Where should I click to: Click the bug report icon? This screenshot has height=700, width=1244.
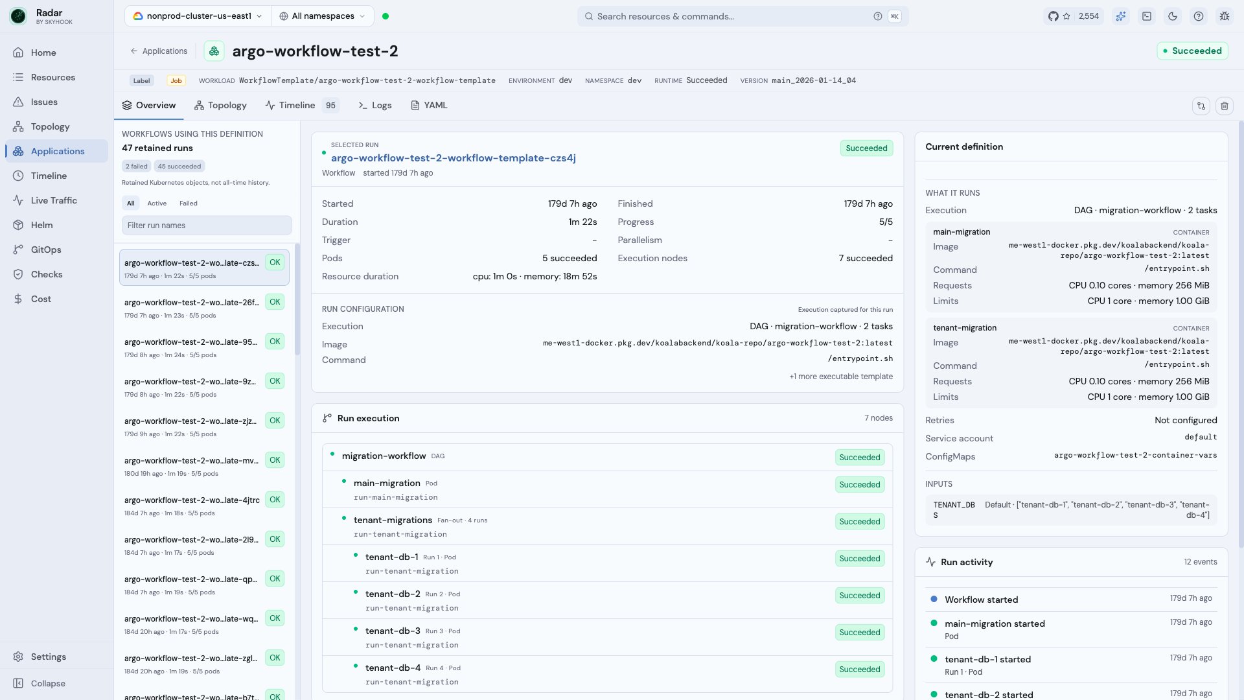pos(1225,16)
